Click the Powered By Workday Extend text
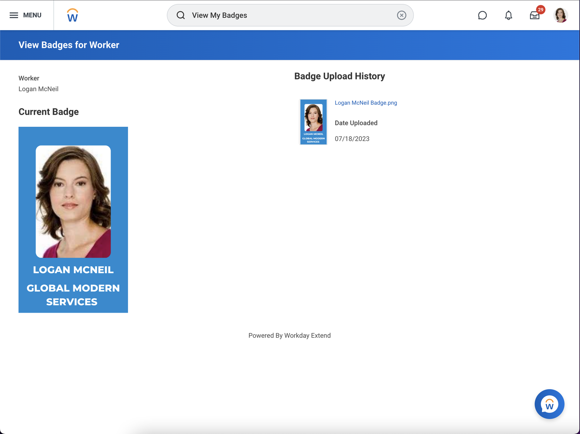 pos(290,335)
